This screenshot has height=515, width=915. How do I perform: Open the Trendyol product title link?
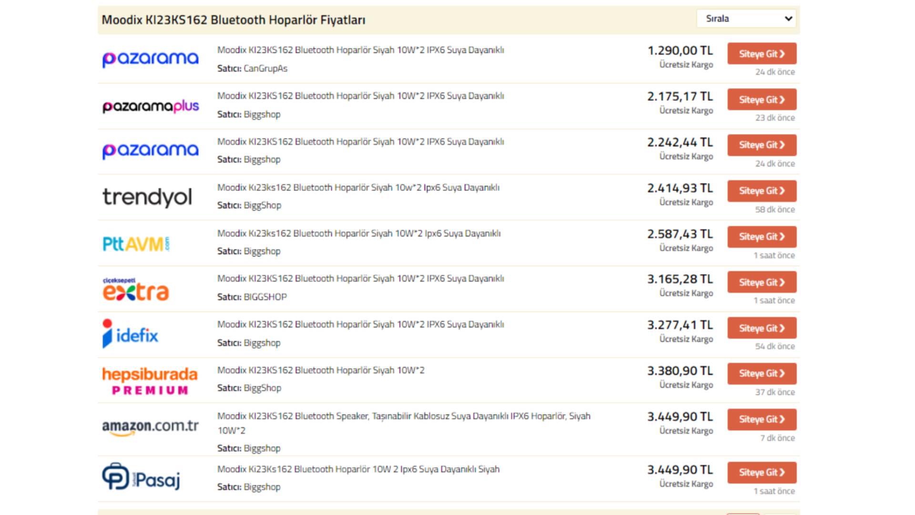358,187
